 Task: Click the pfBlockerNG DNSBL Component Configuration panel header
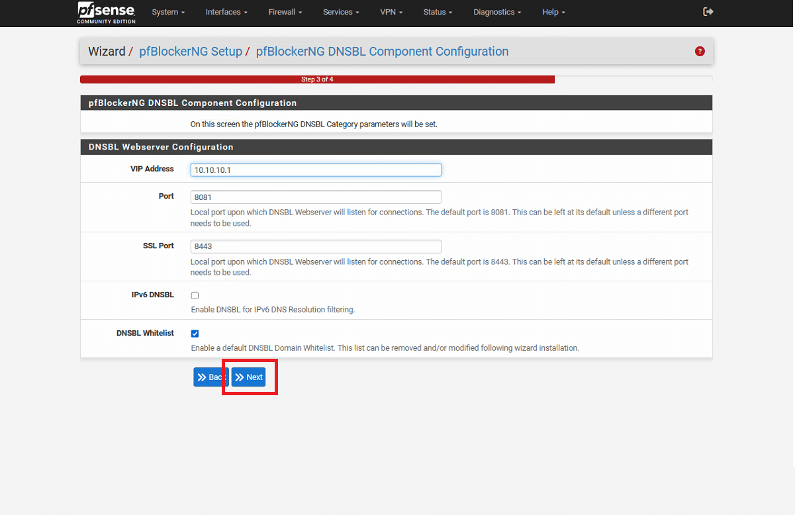point(396,103)
